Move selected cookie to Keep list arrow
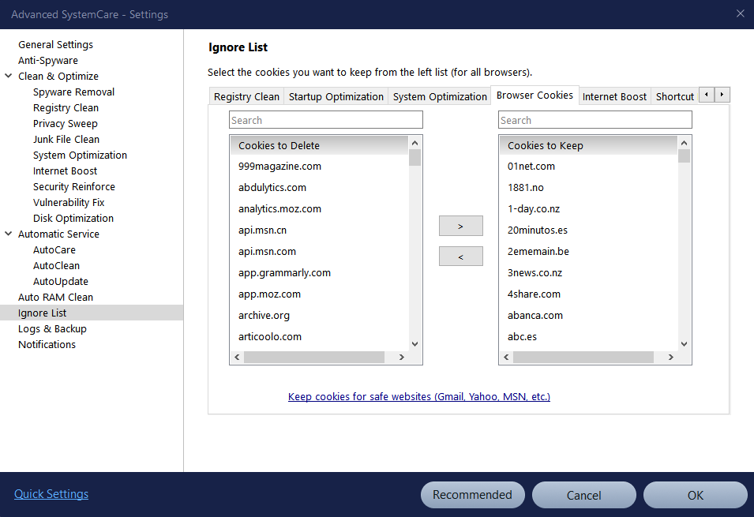The image size is (754, 517). pos(460,226)
